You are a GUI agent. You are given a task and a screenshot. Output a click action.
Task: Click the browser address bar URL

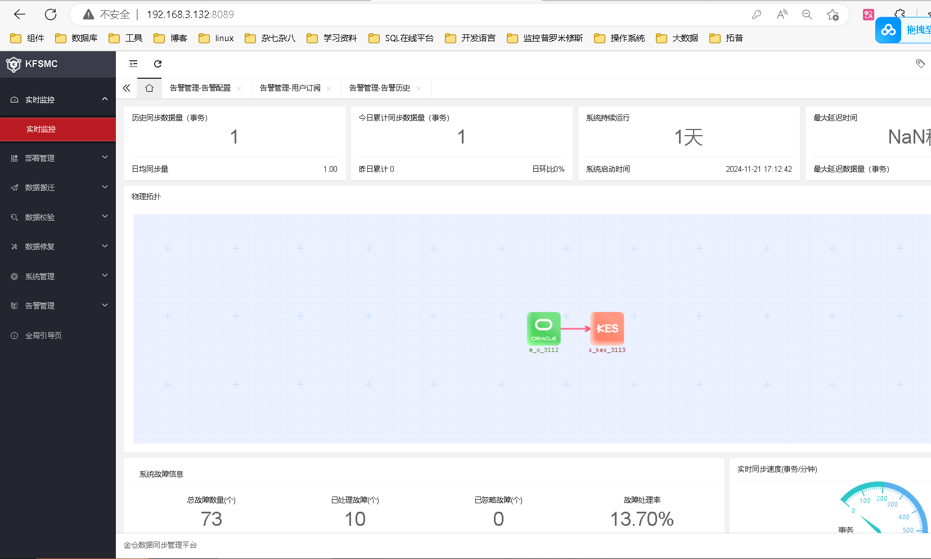tap(190, 15)
